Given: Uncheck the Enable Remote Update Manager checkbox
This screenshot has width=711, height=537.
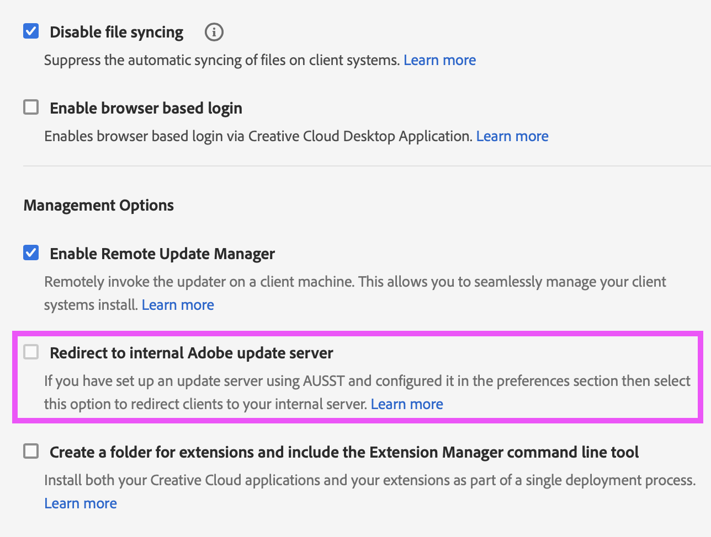Looking at the screenshot, I should (31, 253).
